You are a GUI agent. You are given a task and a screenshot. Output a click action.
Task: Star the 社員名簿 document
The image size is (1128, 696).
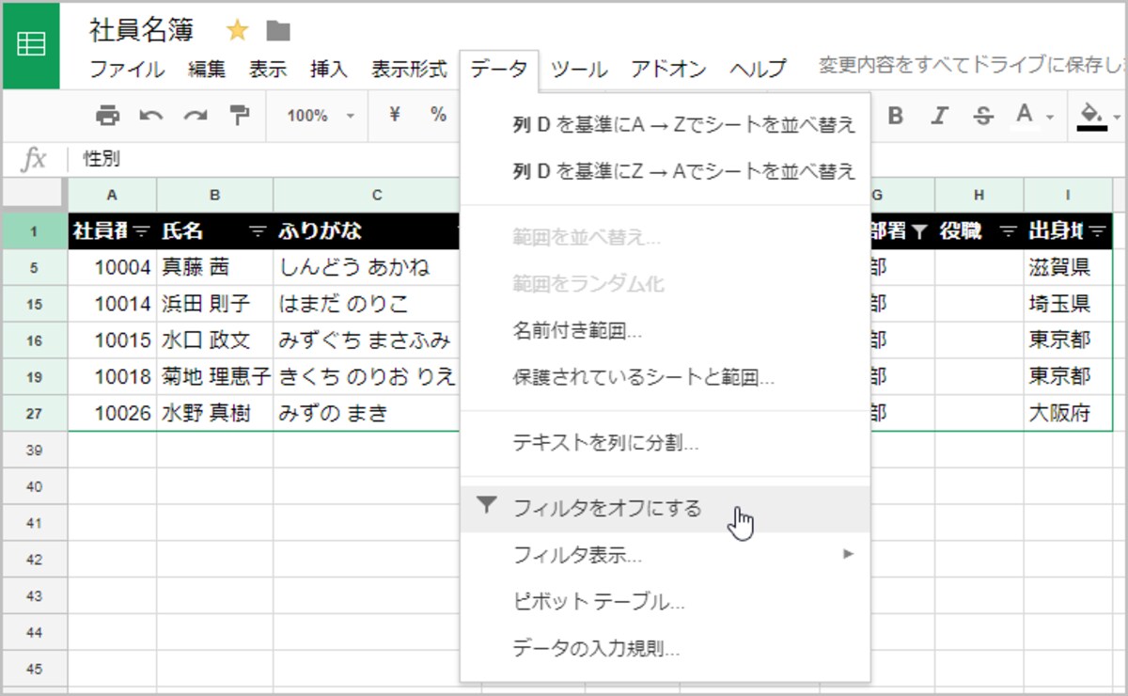(x=238, y=31)
